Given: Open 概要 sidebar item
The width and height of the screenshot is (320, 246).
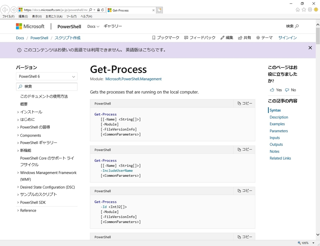Looking at the screenshot, I should coord(24,104).
